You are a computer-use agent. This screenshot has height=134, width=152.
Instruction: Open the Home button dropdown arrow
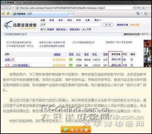tap(142, 14)
